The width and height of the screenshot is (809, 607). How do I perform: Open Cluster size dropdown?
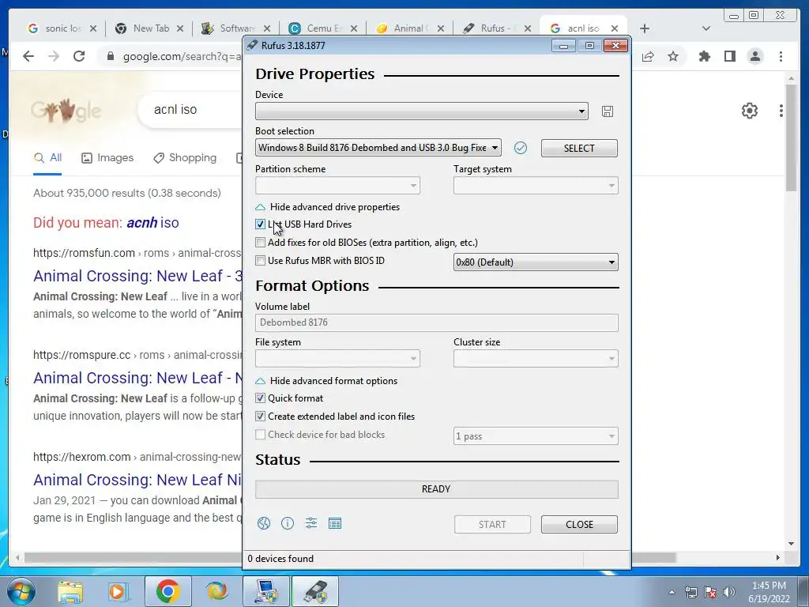point(536,359)
